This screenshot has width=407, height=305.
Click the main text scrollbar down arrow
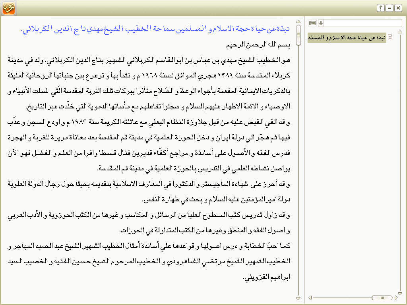[x=298, y=298]
